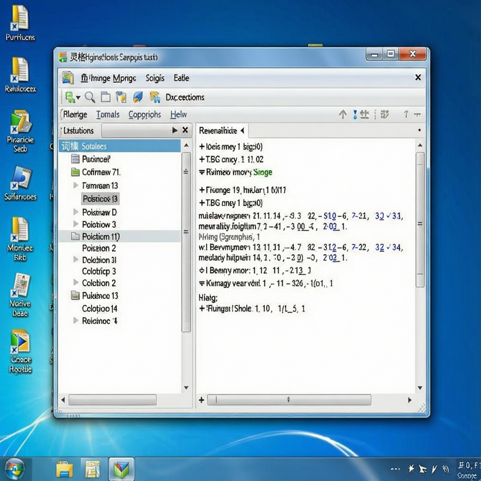
Task: Click the Hlatg: label
Action: (x=208, y=297)
